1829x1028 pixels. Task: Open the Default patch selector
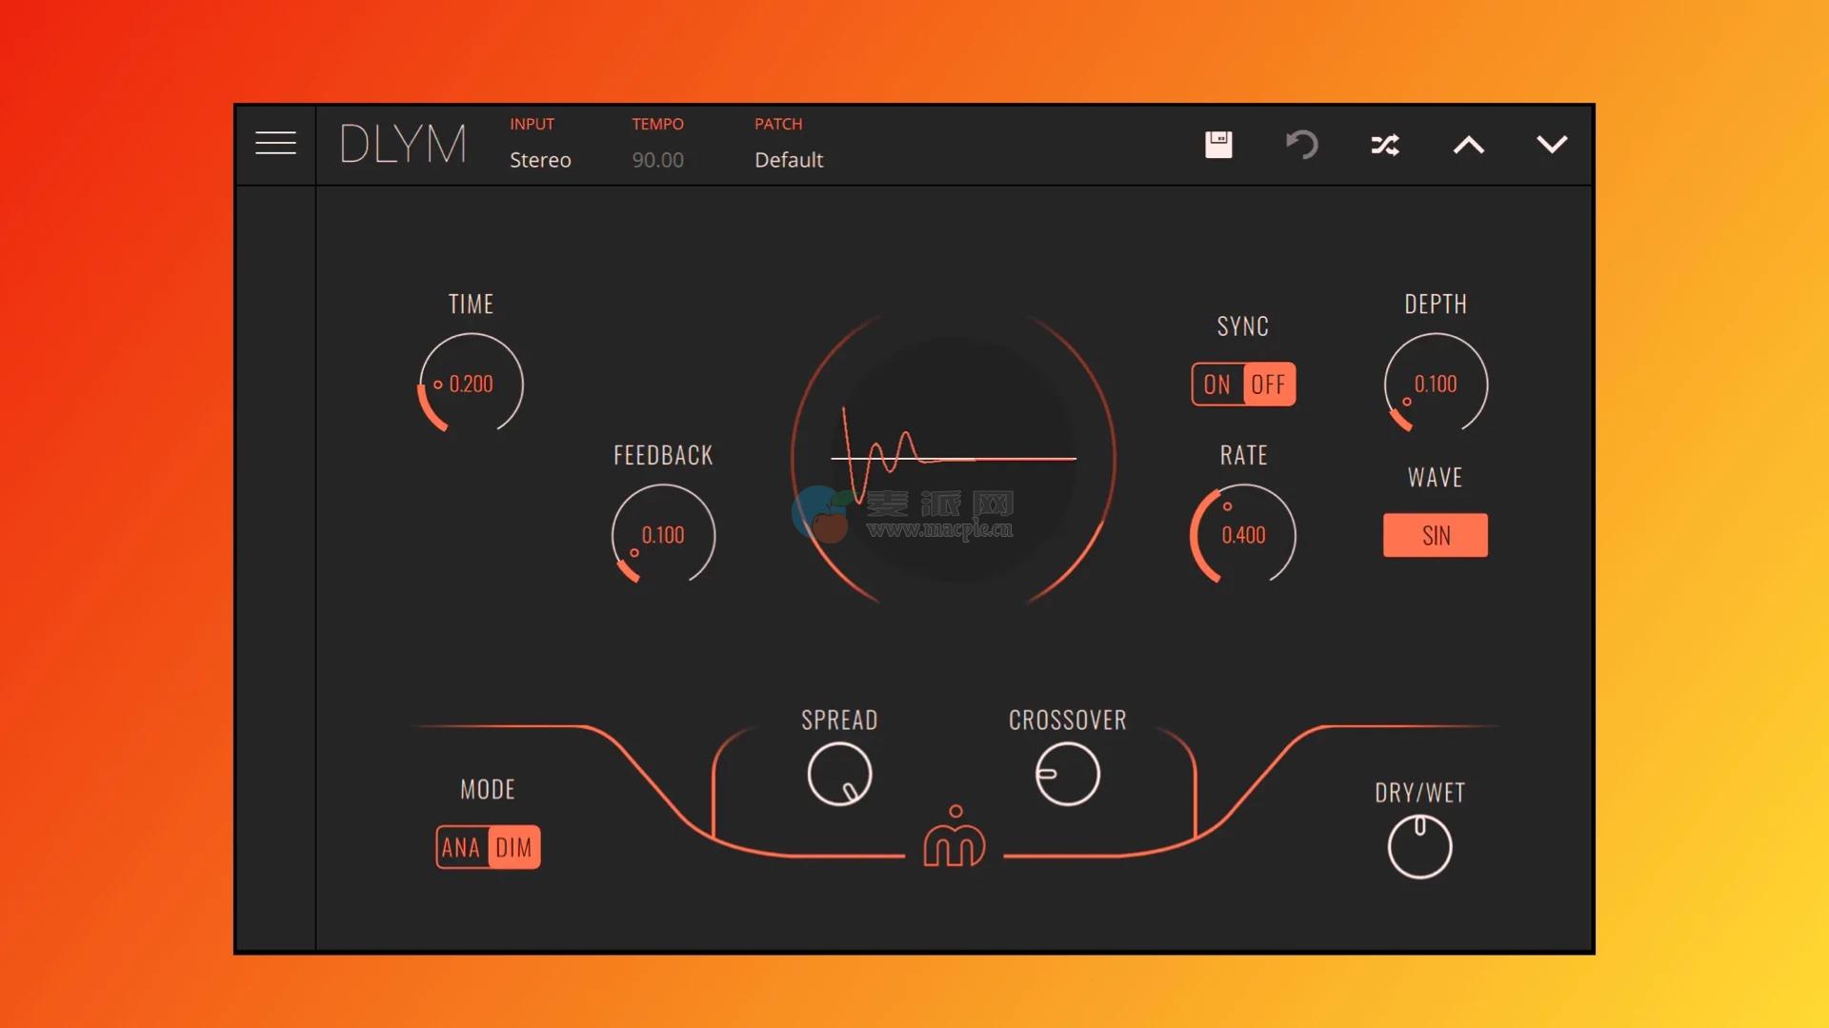[x=789, y=160]
